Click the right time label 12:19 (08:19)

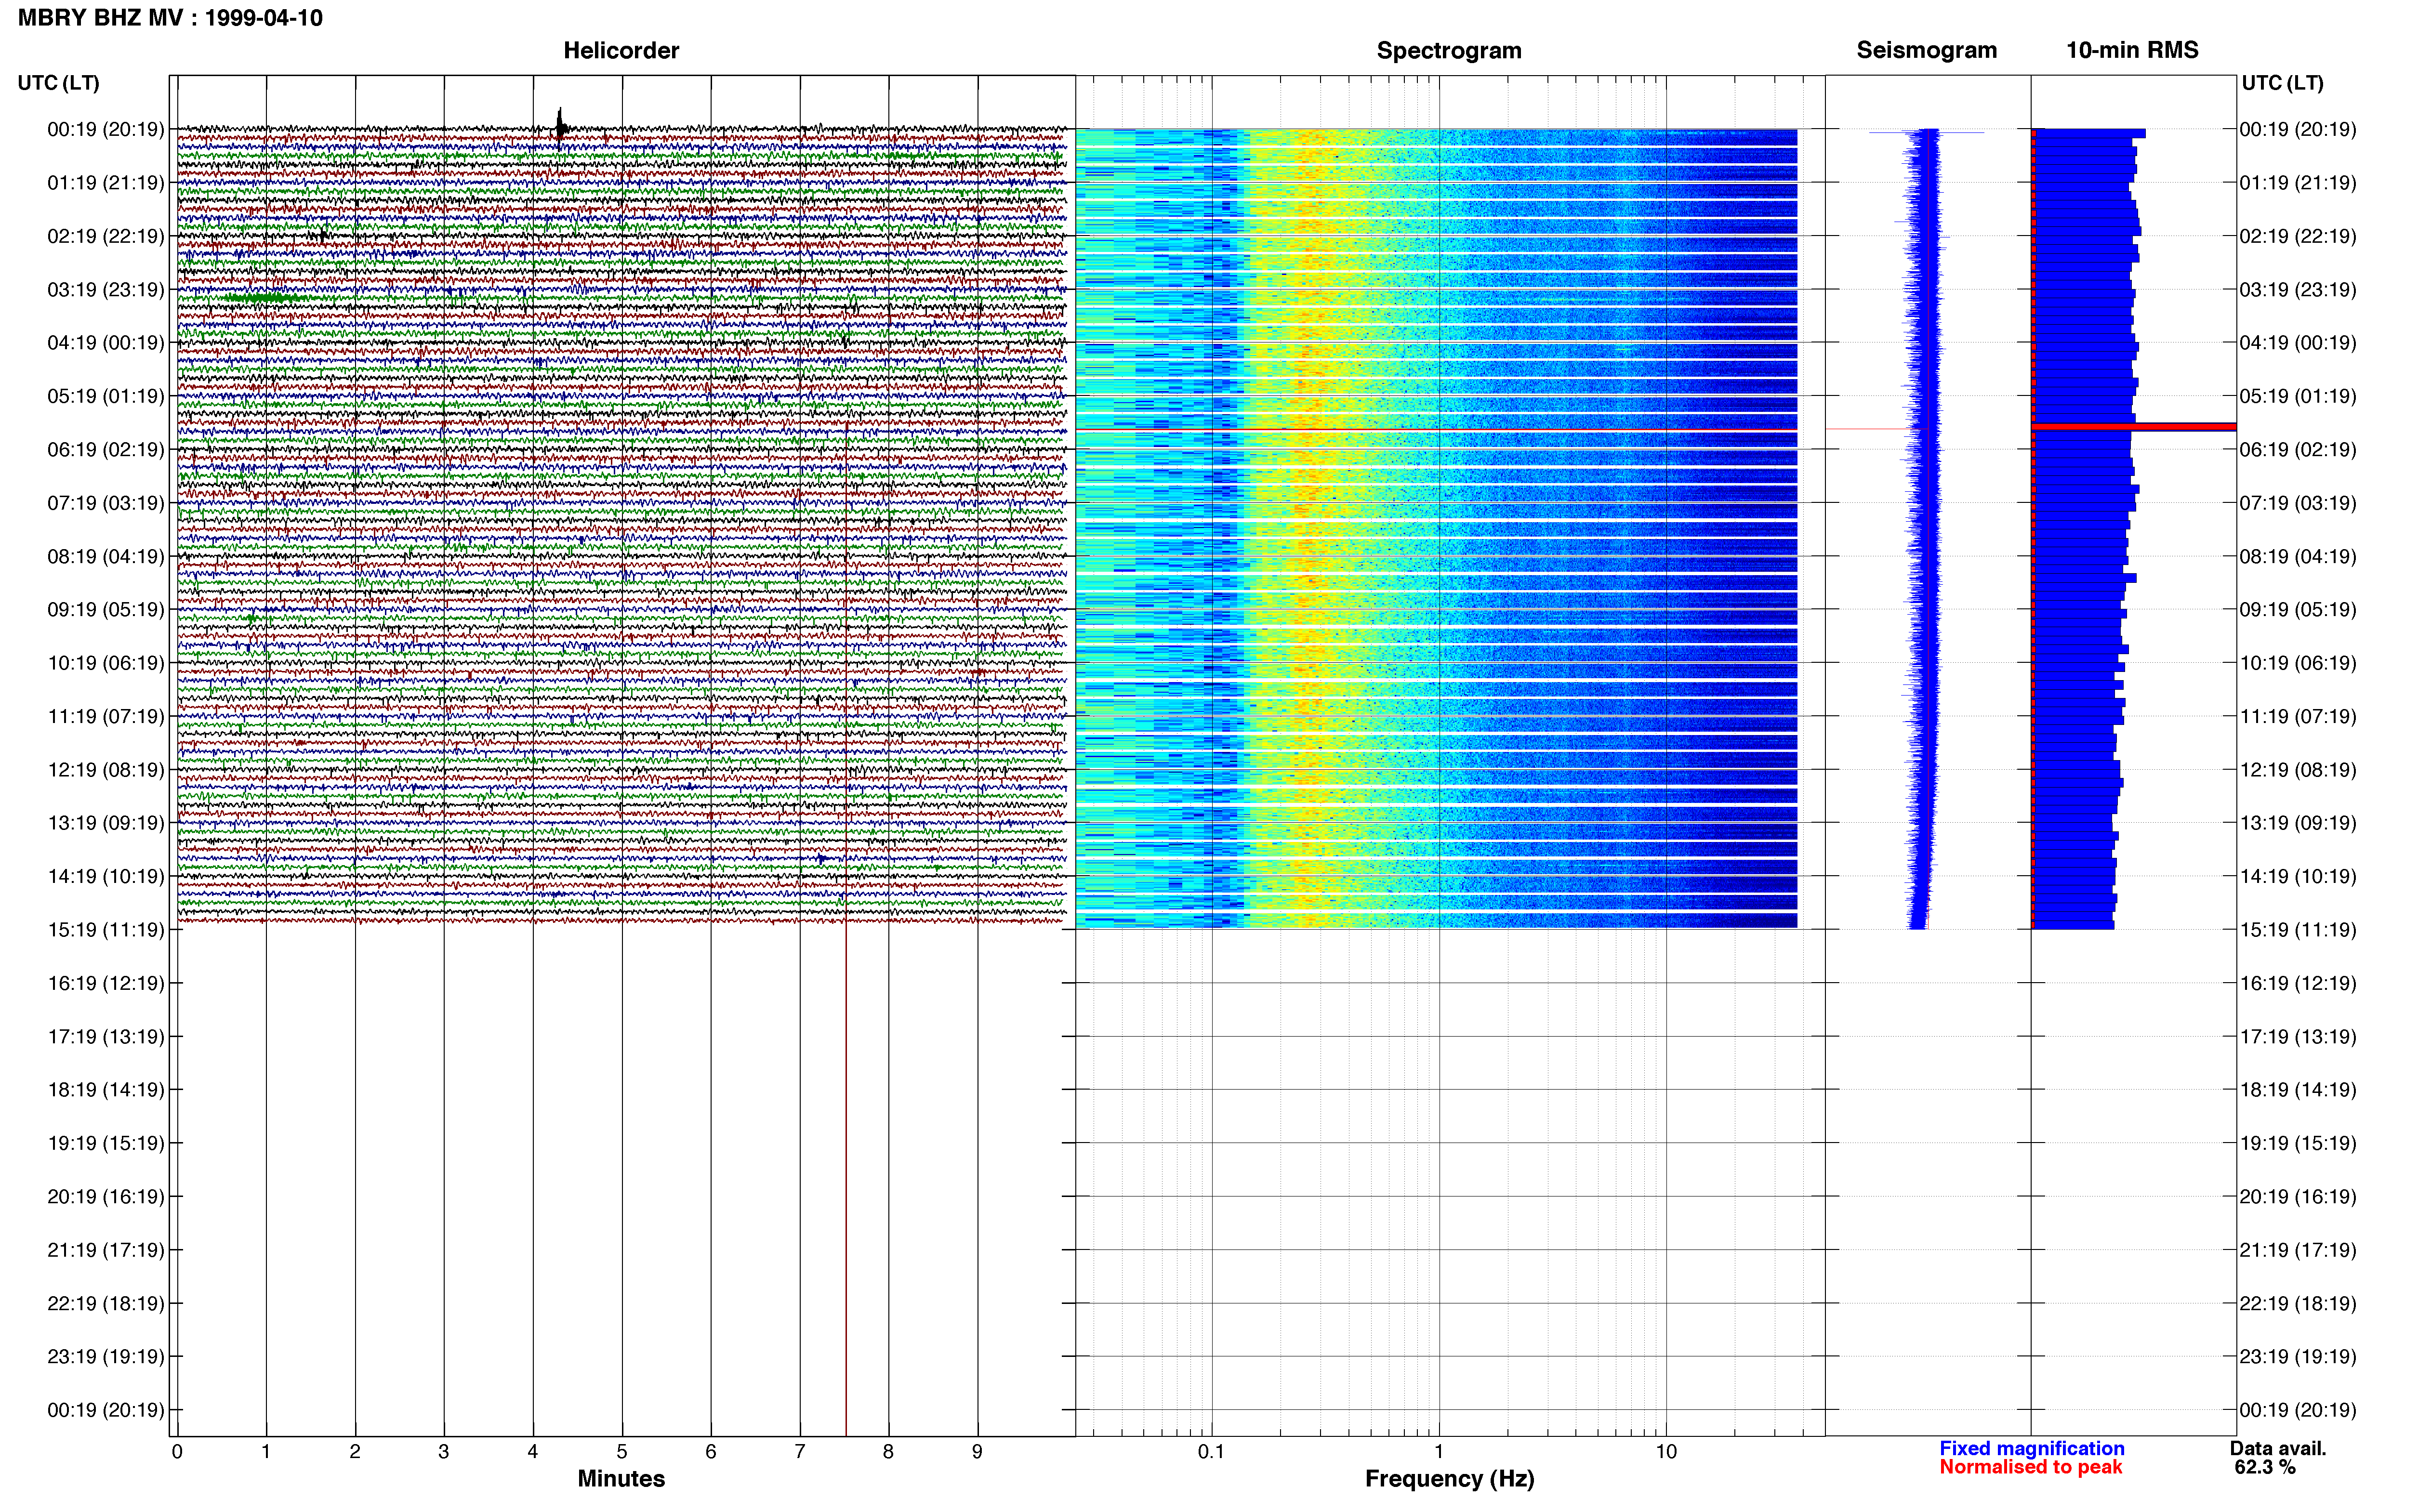[x=2298, y=770]
